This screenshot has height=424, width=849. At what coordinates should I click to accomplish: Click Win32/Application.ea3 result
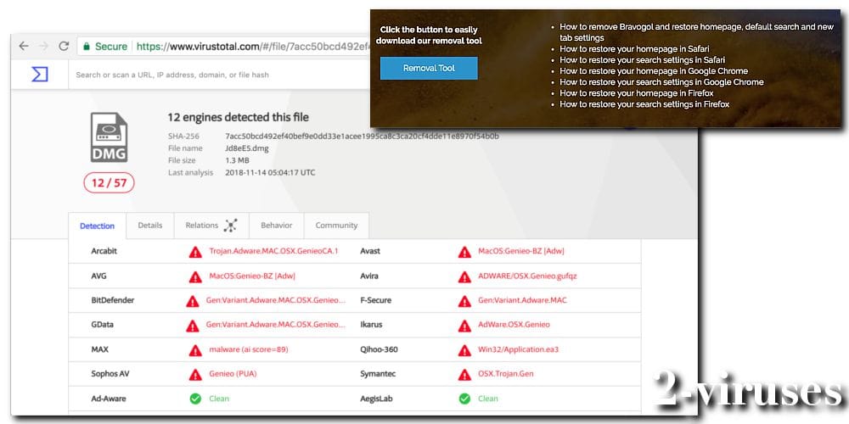tap(518, 349)
